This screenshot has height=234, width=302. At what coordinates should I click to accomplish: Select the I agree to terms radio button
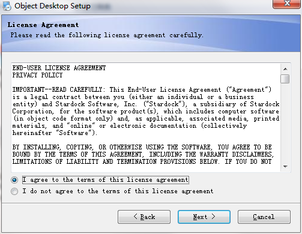(14, 180)
